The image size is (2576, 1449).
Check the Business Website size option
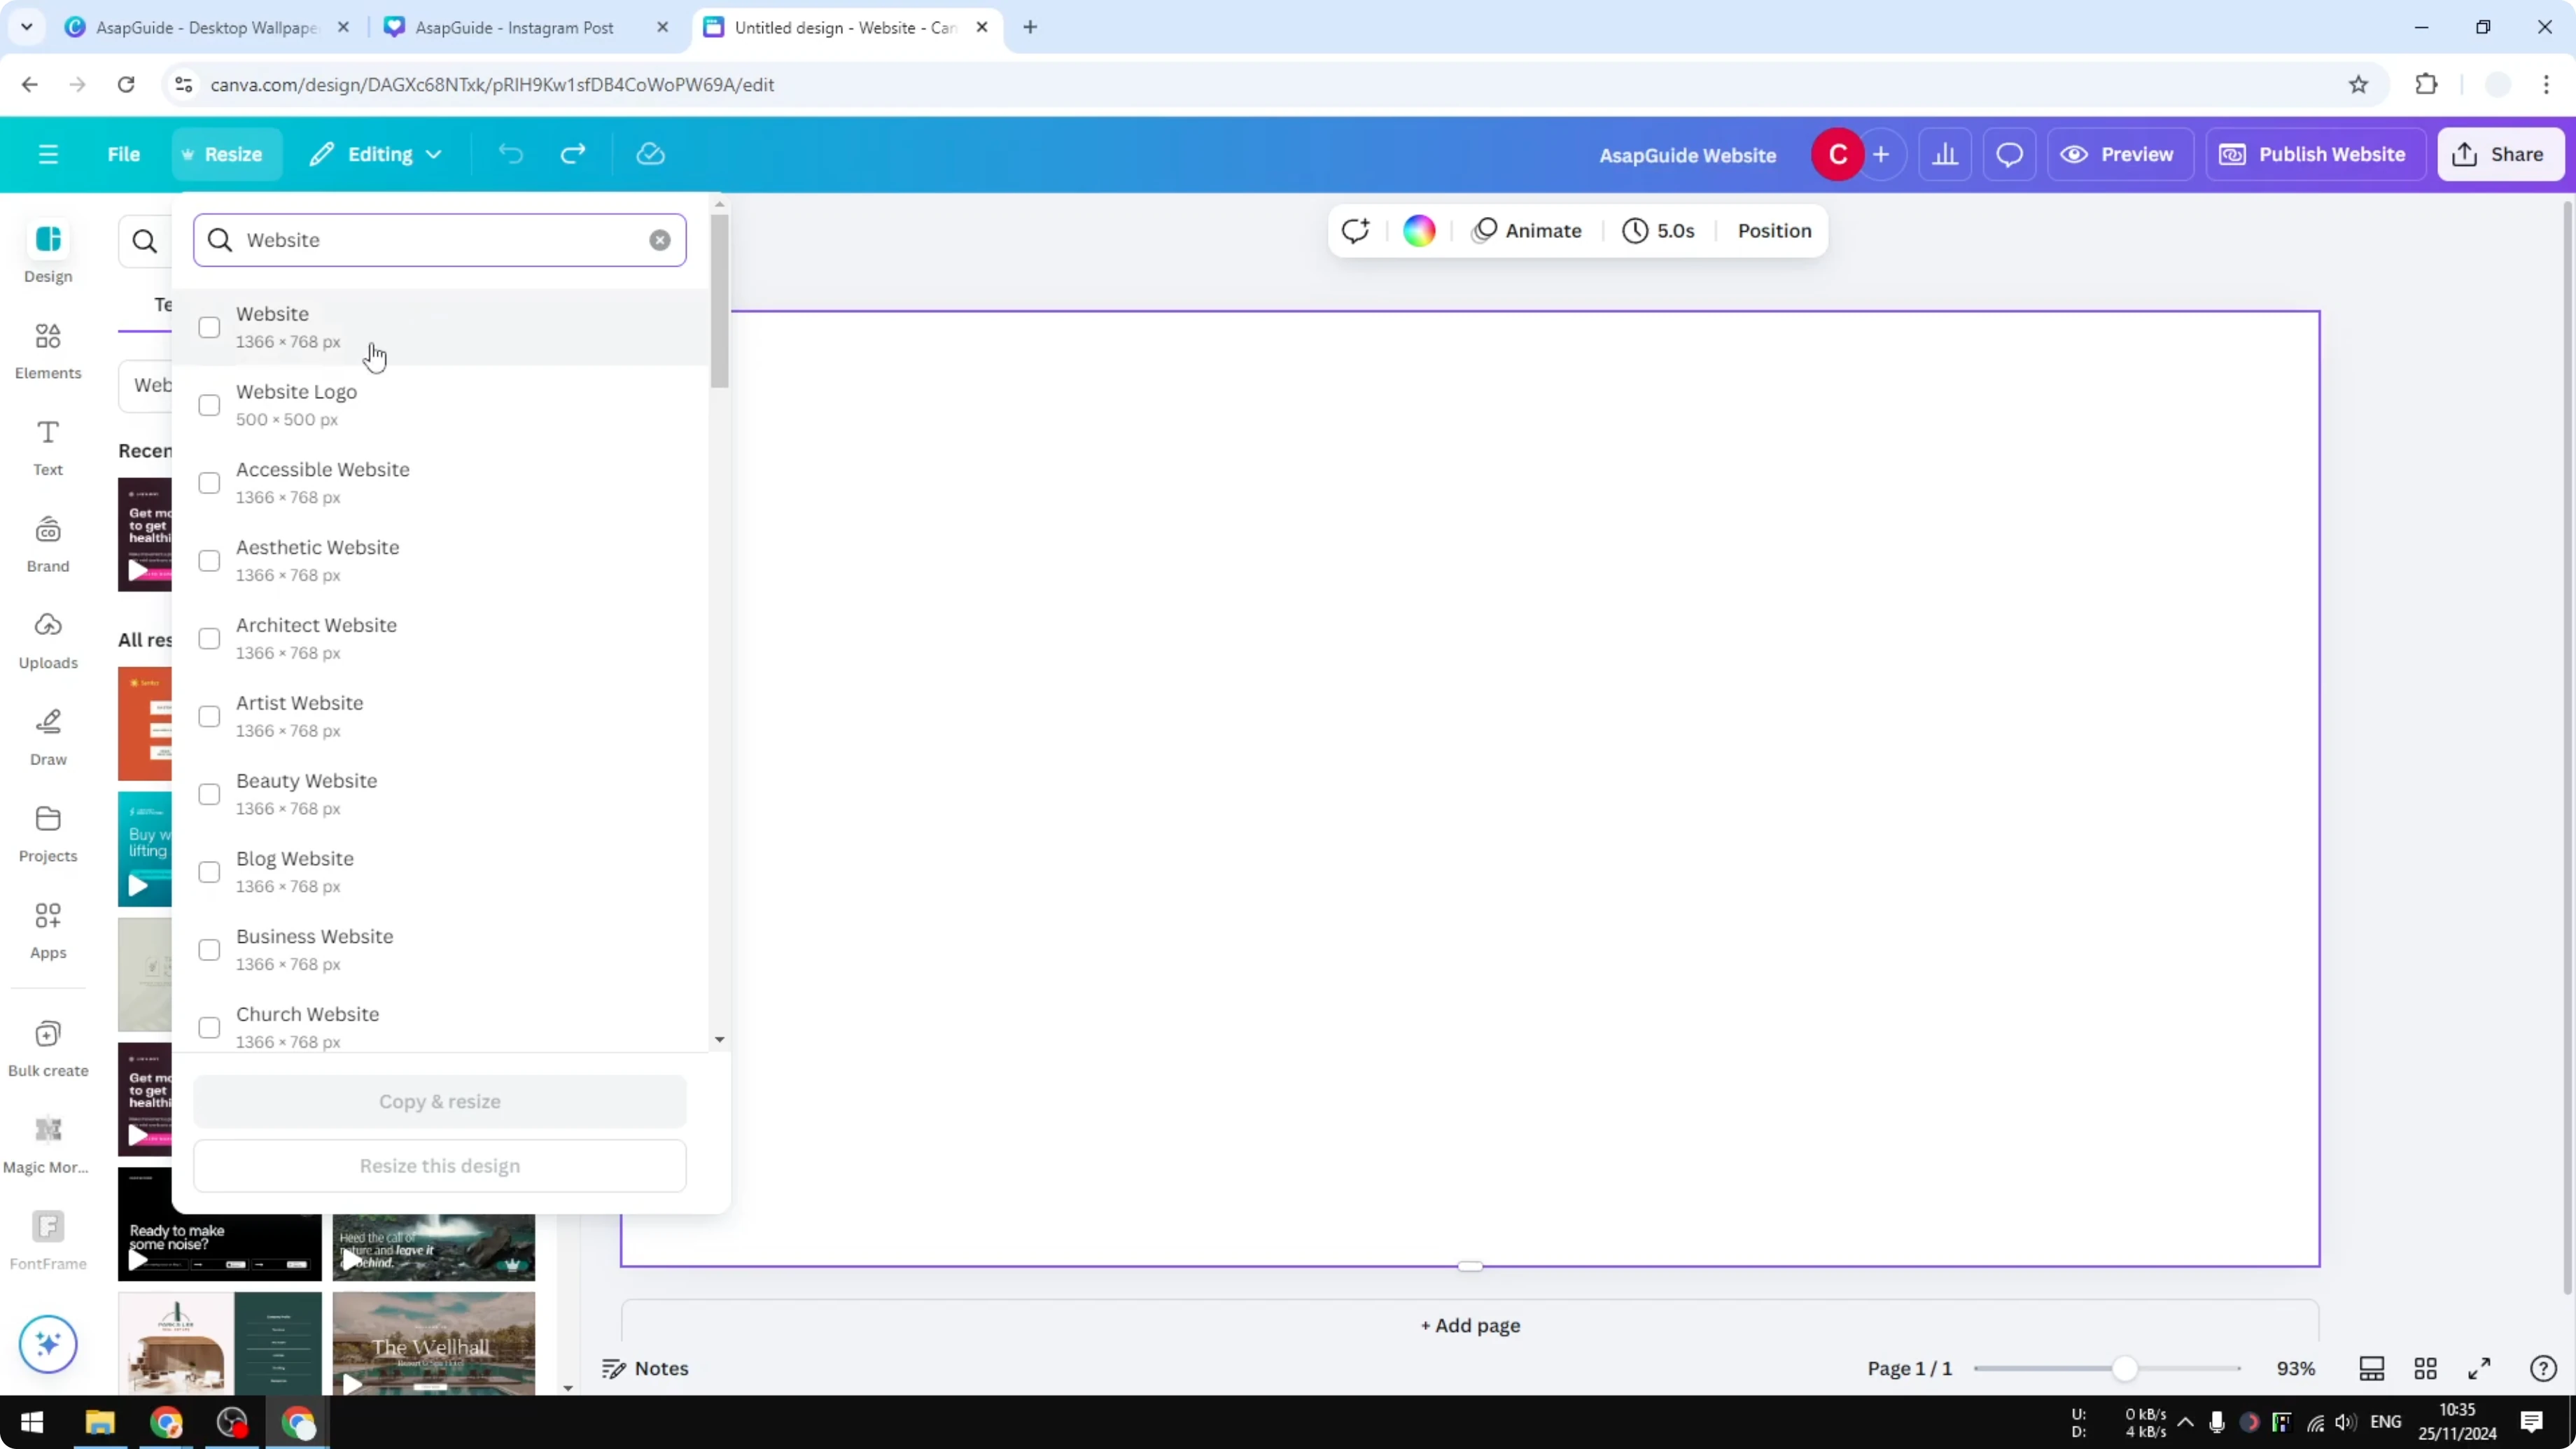point(208,949)
